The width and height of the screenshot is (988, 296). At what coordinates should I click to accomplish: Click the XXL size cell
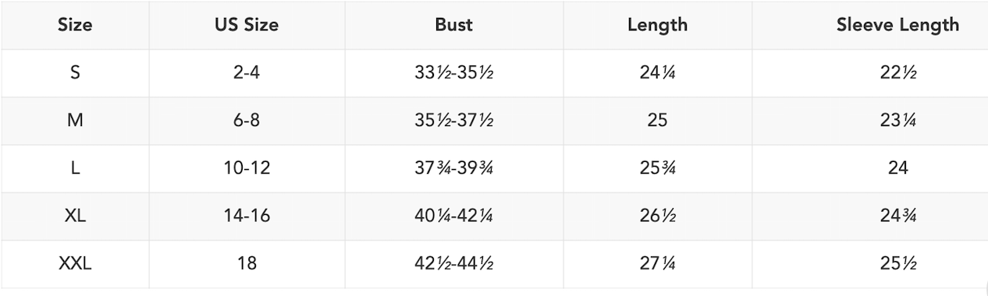pyautogui.click(x=75, y=264)
